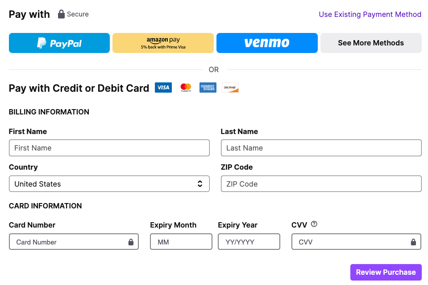Click lock icon inside CVV field
This screenshot has height=285, width=428.
(x=413, y=242)
